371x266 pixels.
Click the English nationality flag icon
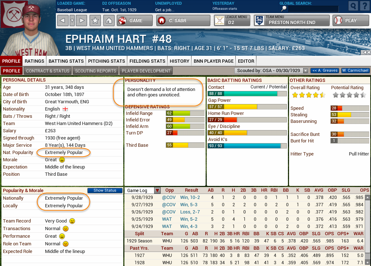66,109
